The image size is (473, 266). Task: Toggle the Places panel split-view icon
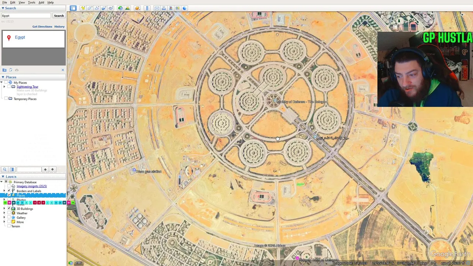[12, 169]
